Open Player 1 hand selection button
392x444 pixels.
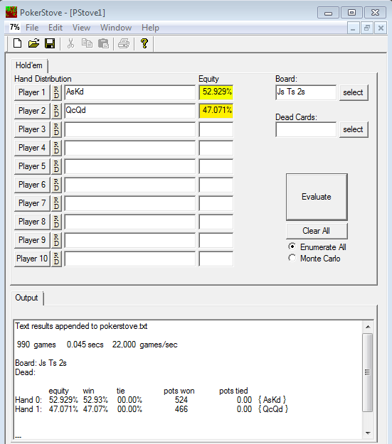coord(32,92)
